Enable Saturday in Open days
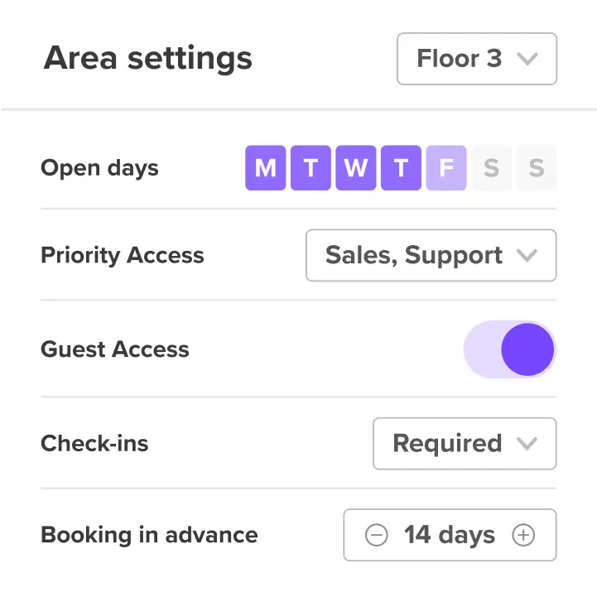Image resolution: width=597 pixels, height=597 pixels. tap(492, 167)
